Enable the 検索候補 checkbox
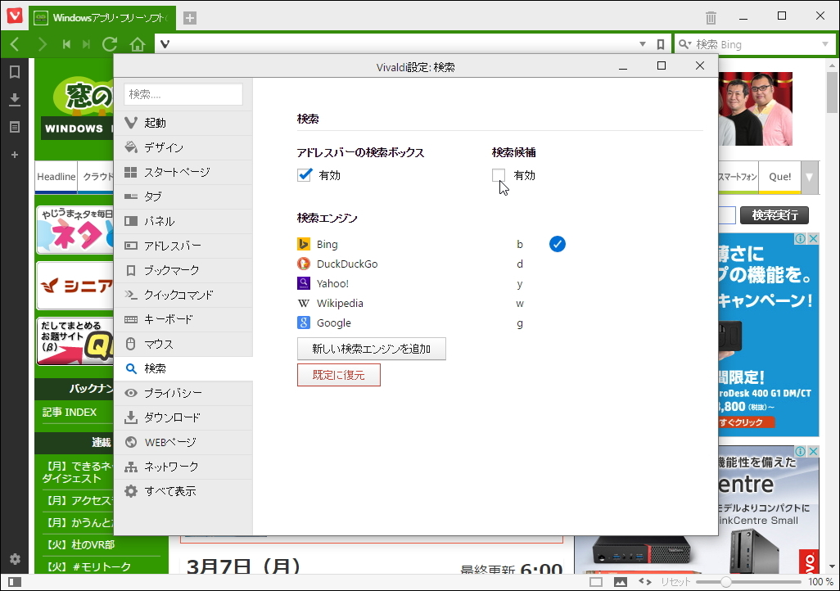 point(498,174)
